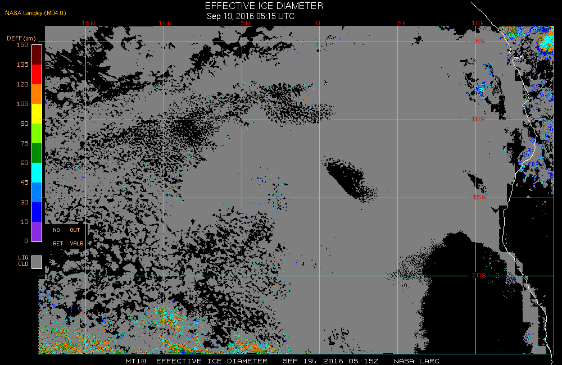562x365 pixels.
Task: Click the scale value 150
Action: pos(22,45)
